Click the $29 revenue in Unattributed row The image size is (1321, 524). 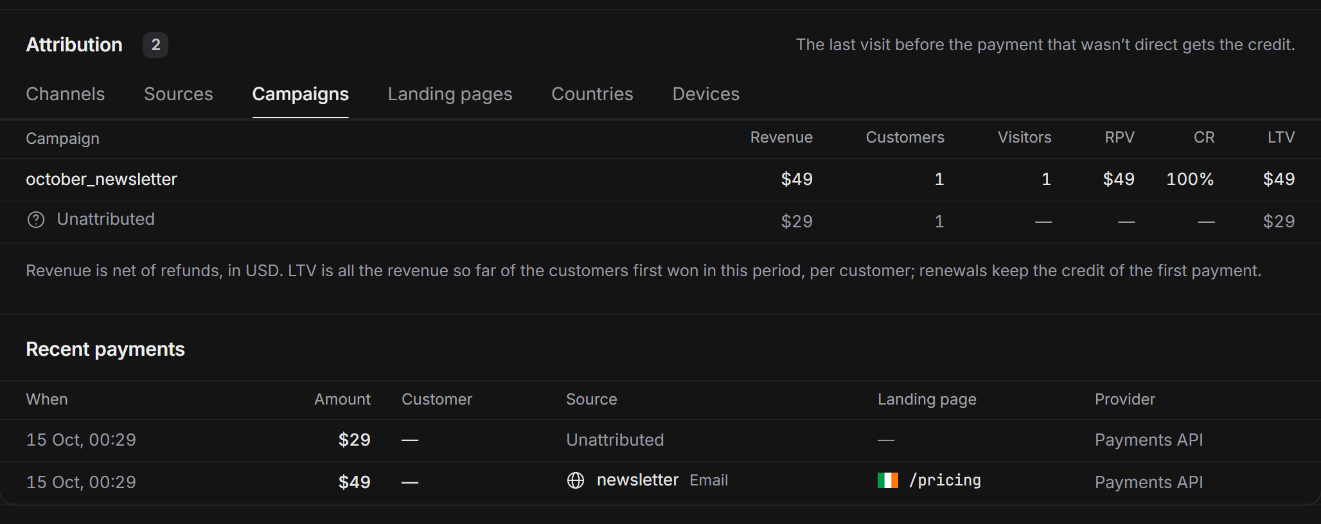(797, 222)
